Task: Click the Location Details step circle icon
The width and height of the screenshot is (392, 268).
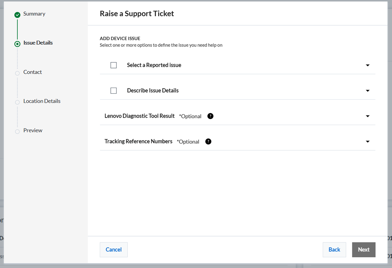Action: click(17, 102)
